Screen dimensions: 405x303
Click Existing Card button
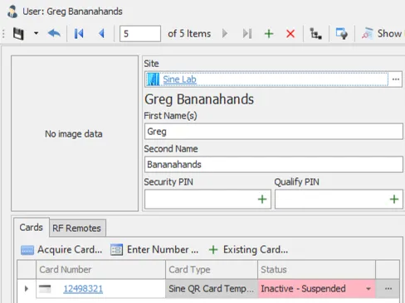[248, 250]
